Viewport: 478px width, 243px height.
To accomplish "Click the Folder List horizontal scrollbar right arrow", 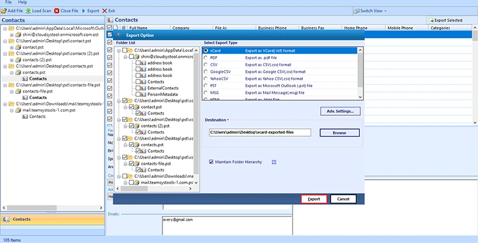I will [x=190, y=189].
